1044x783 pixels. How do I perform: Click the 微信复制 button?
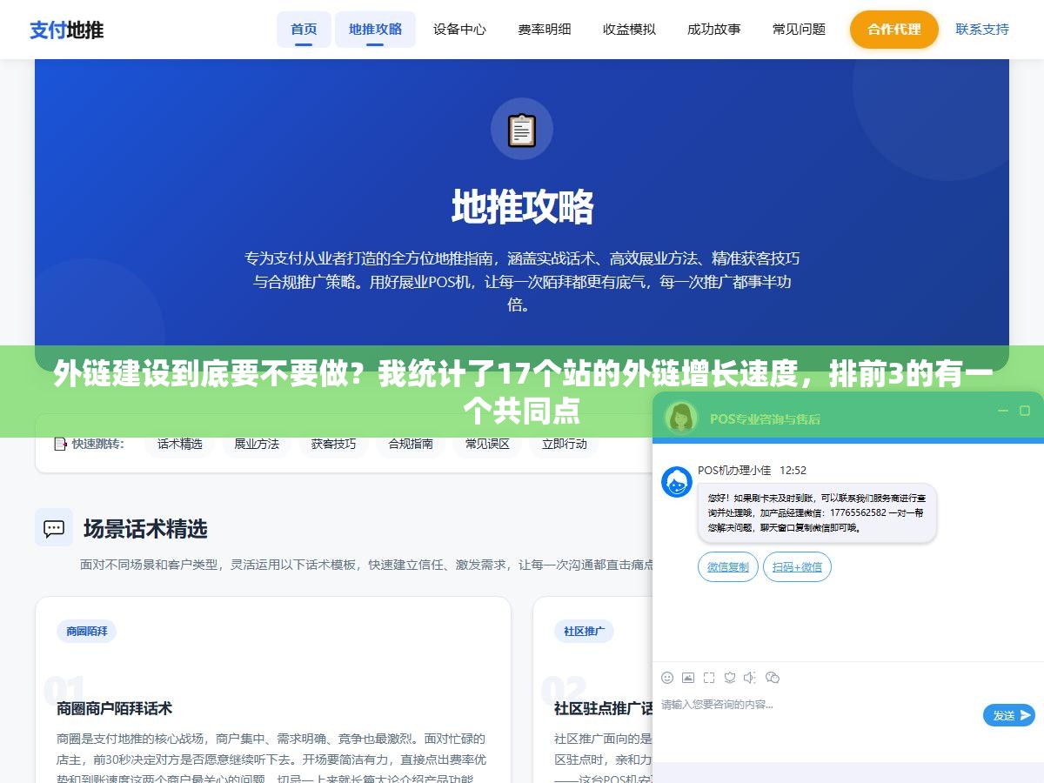tap(728, 567)
